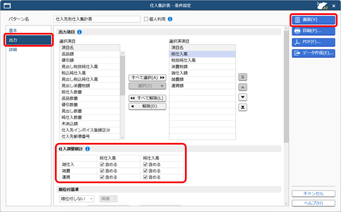This screenshot has height=212, width=341.
Task: Select 値引数量 item
Action: (x=90, y=105)
